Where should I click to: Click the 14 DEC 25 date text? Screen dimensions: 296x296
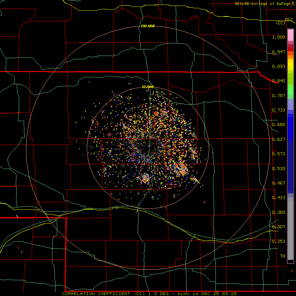[206, 294]
